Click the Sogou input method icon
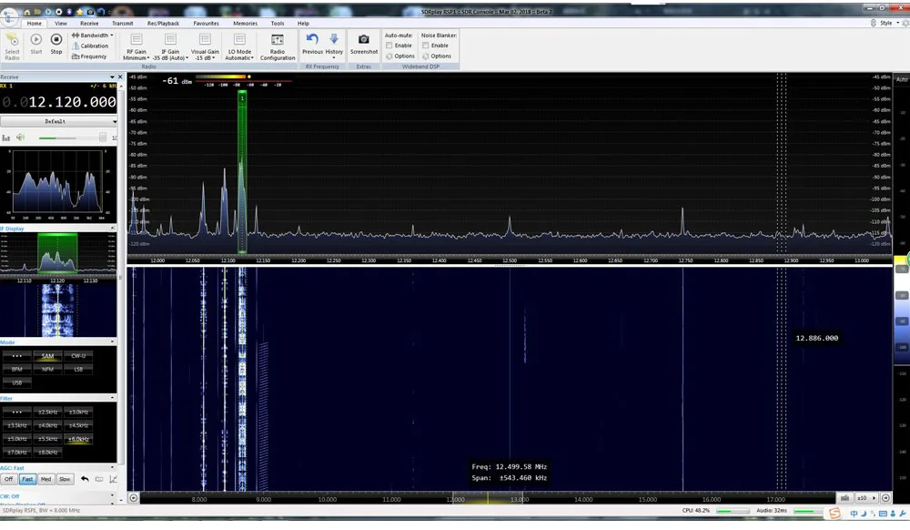This screenshot has width=910, height=530. 834,515
